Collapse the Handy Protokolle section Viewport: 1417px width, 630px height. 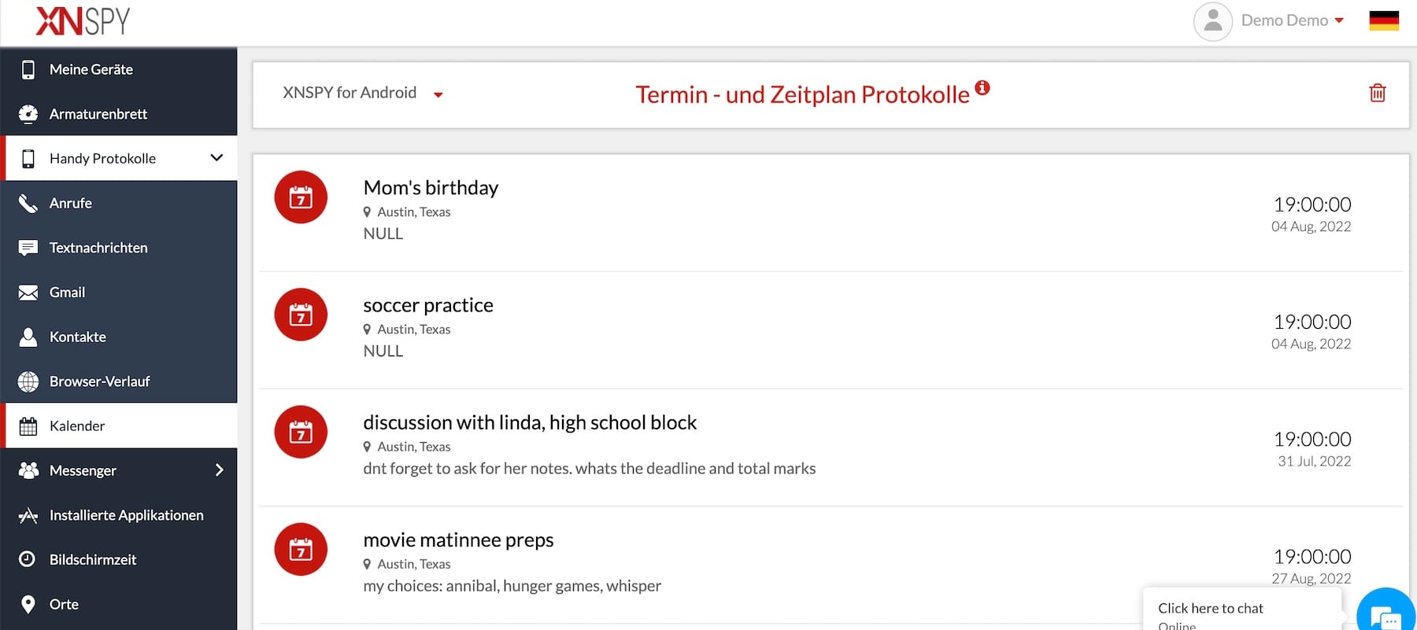[x=216, y=158]
